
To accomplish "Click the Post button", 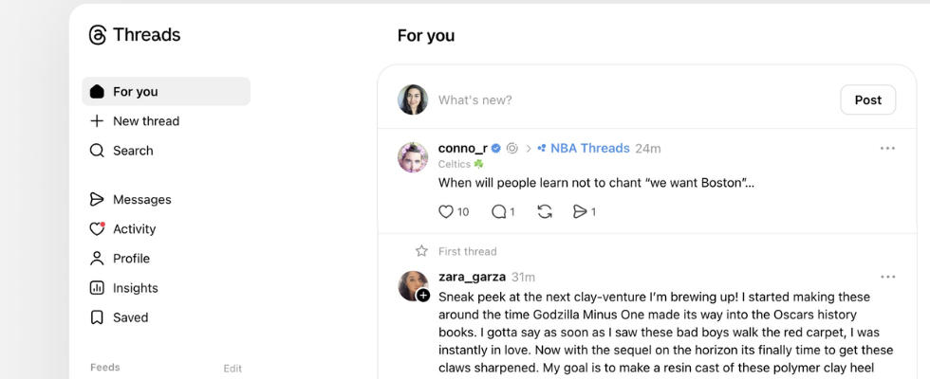I will pyautogui.click(x=867, y=99).
